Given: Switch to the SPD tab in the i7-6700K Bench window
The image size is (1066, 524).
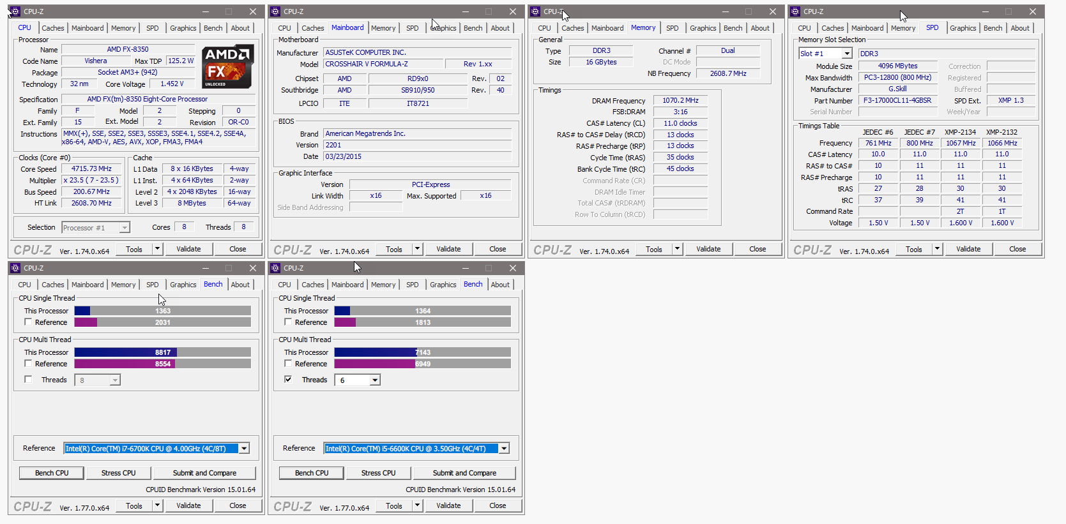Looking at the screenshot, I should tap(152, 285).
